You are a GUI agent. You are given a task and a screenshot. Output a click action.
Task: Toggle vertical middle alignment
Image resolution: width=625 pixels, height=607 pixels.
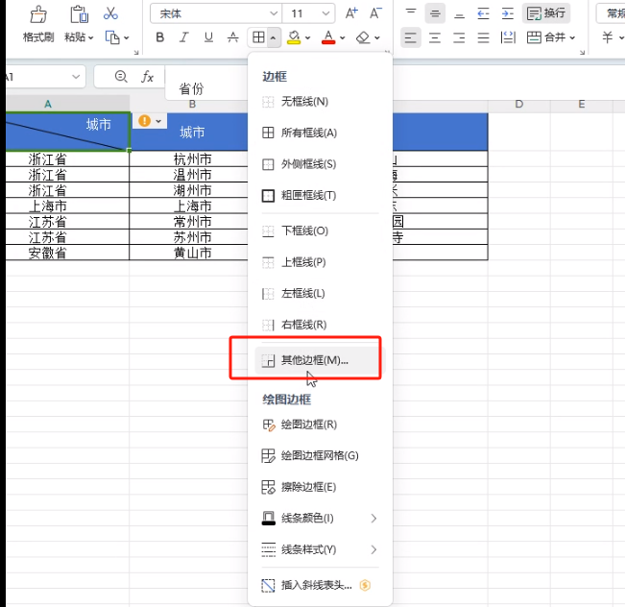coord(435,13)
